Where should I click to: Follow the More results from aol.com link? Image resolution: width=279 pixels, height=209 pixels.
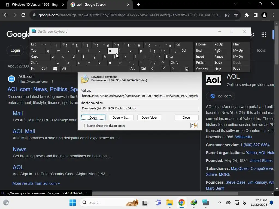coord(36,183)
